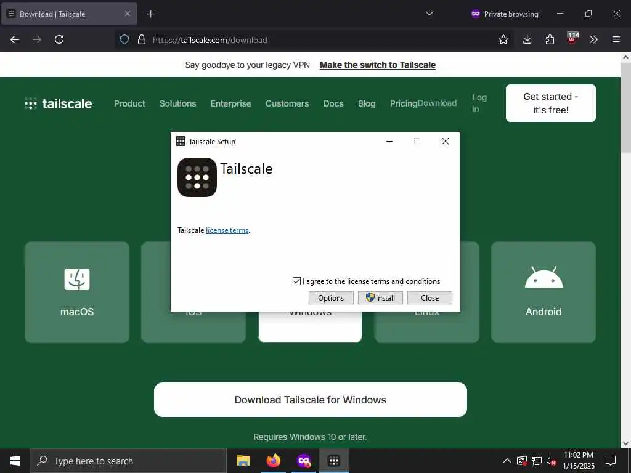
Task: Open the Blog nav item
Action: tap(367, 103)
